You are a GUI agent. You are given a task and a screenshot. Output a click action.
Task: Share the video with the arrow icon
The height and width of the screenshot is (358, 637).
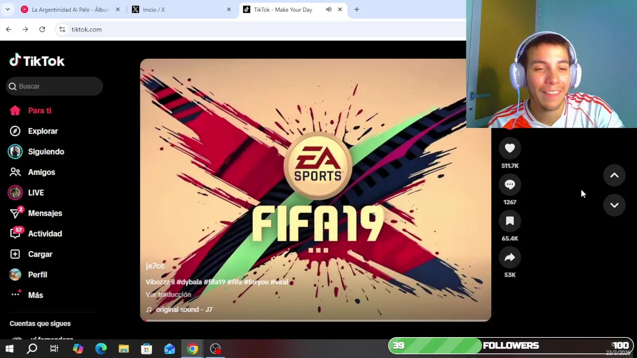(510, 257)
